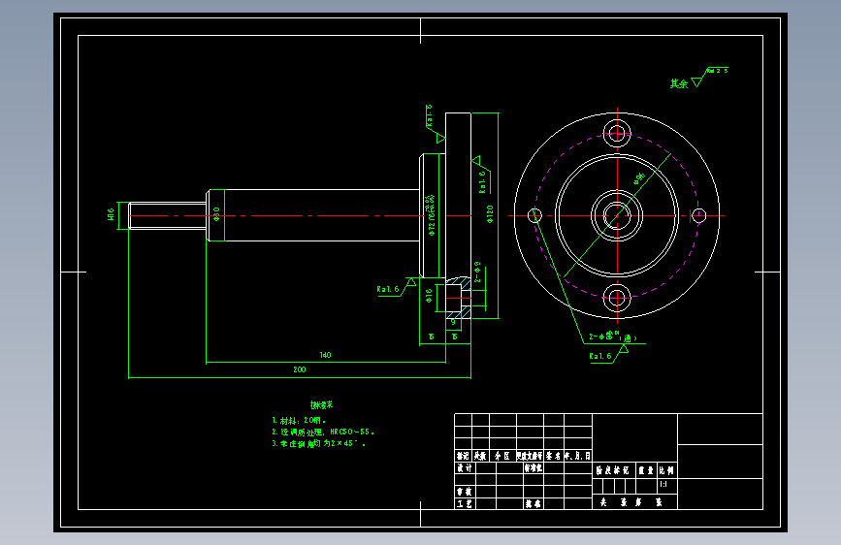Select the bottom mounting hole in flange view
Screen dimensions: 841x545
click(x=617, y=299)
